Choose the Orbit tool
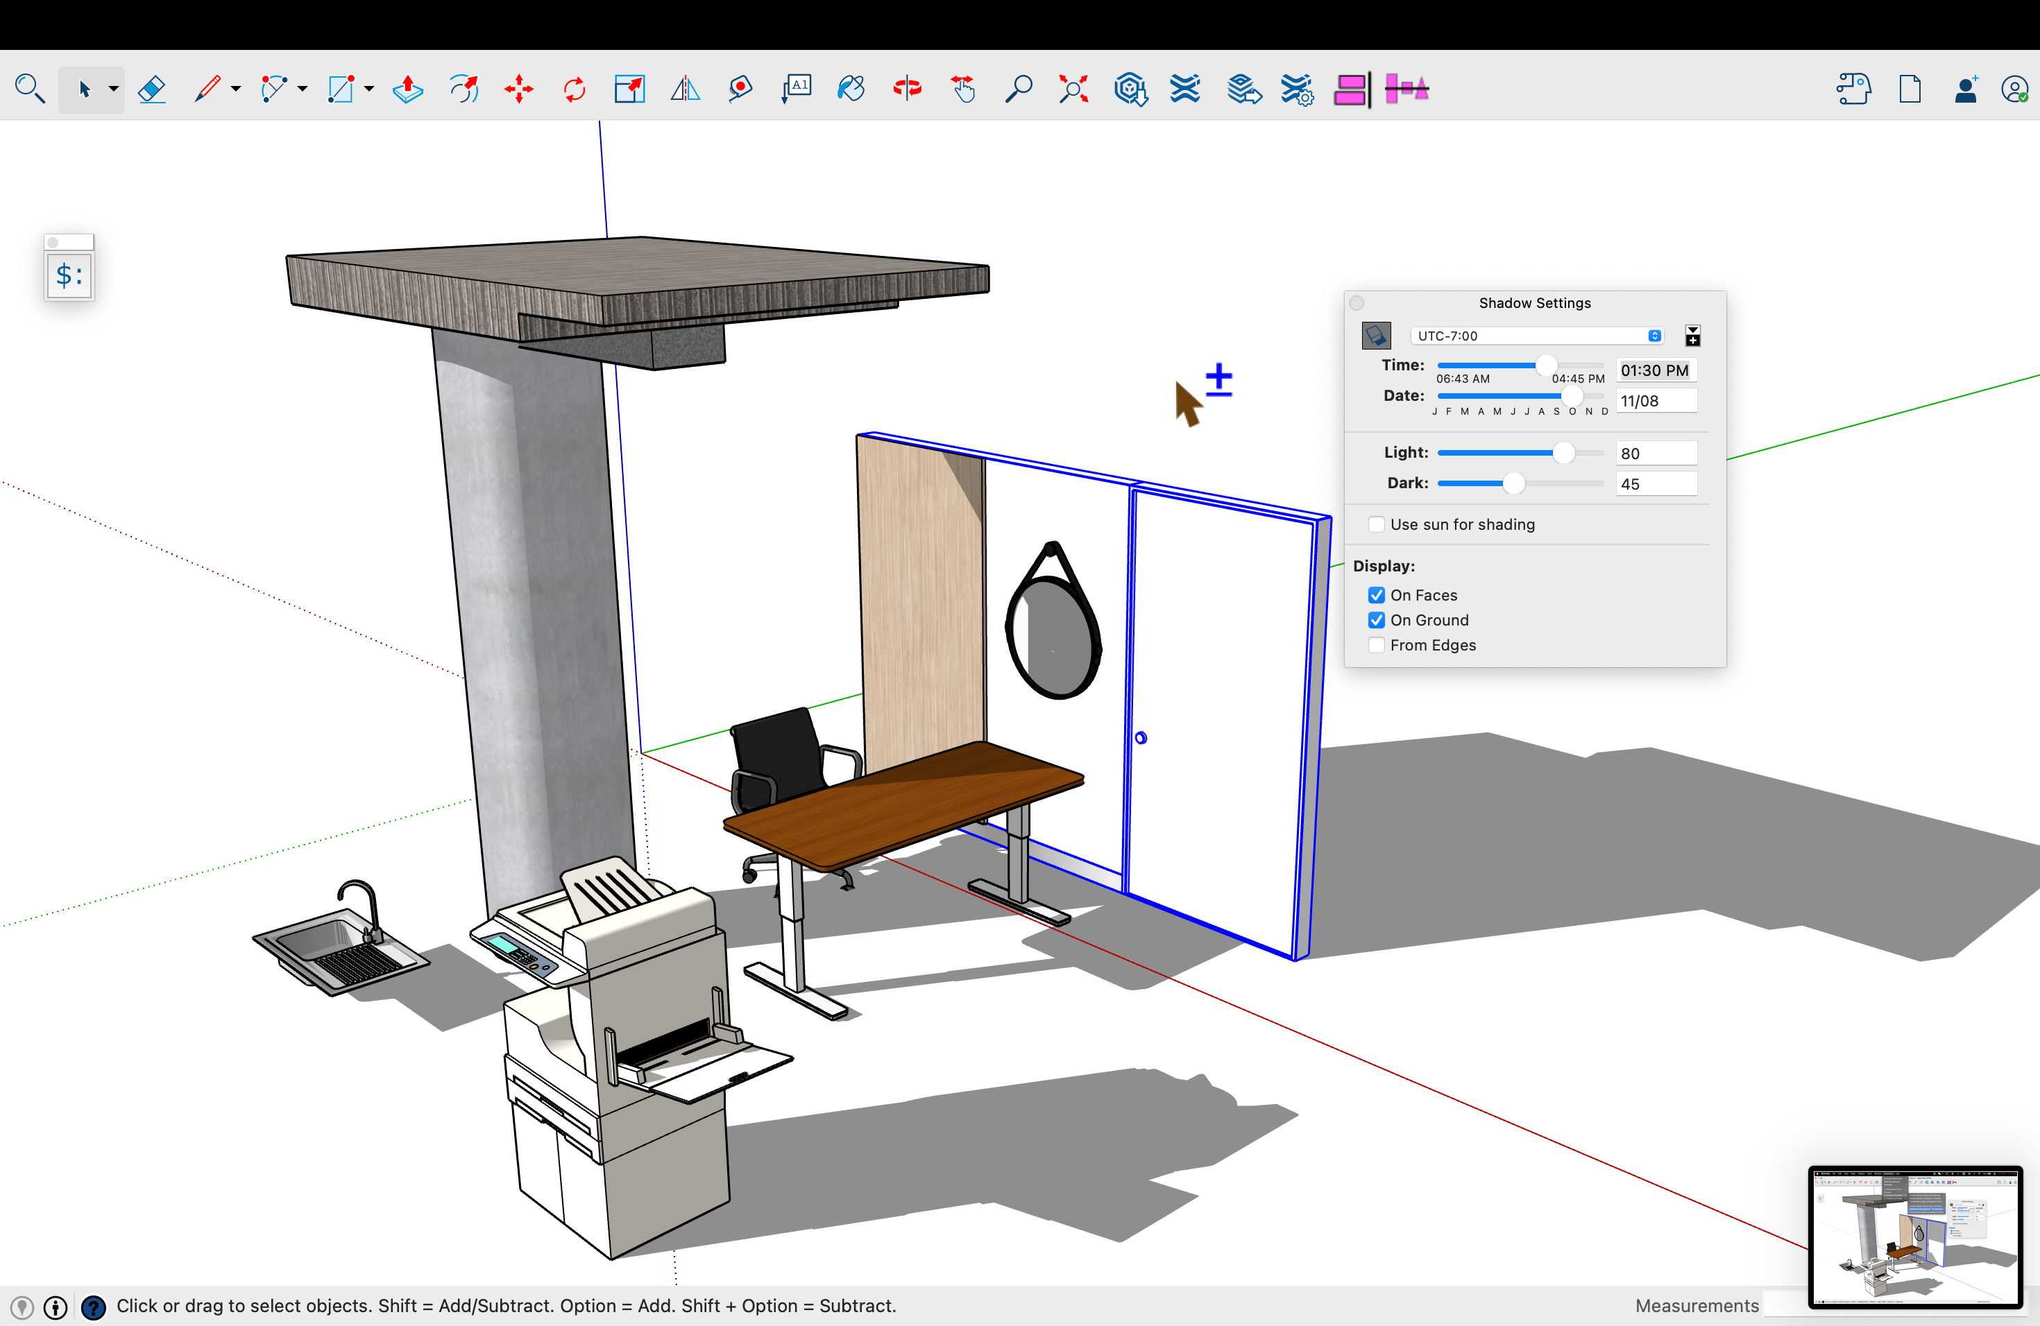This screenshot has height=1326, width=2040. pos(907,89)
